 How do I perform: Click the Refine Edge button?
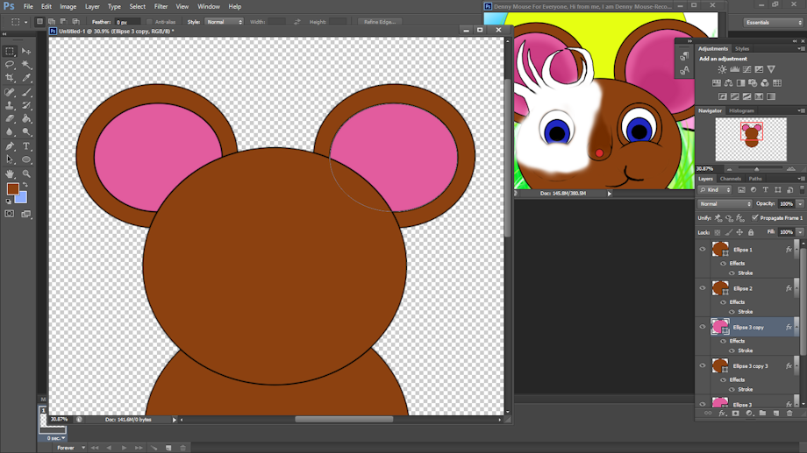pos(380,22)
